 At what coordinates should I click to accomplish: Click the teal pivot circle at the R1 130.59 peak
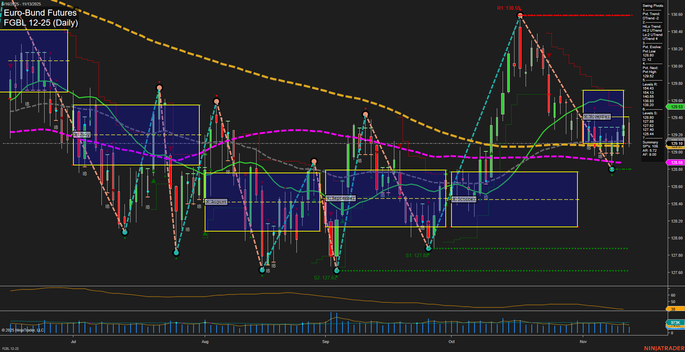coord(520,15)
